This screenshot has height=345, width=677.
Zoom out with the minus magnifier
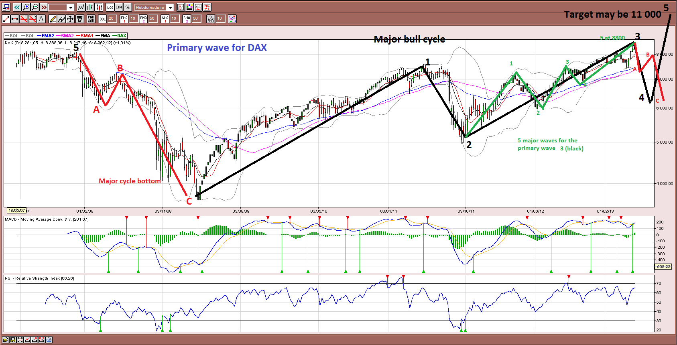(35, 7)
